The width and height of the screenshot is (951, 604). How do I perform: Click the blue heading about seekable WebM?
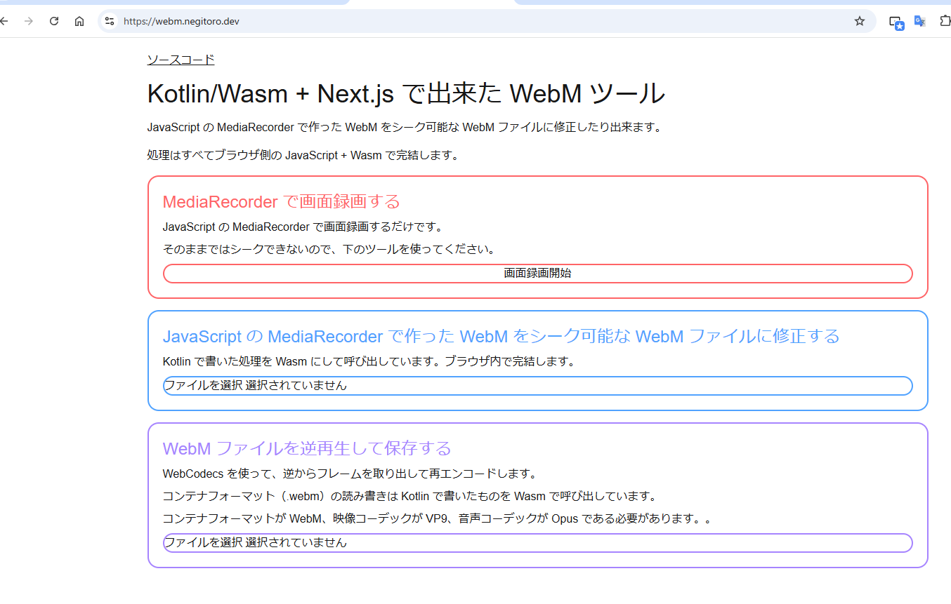coord(500,337)
